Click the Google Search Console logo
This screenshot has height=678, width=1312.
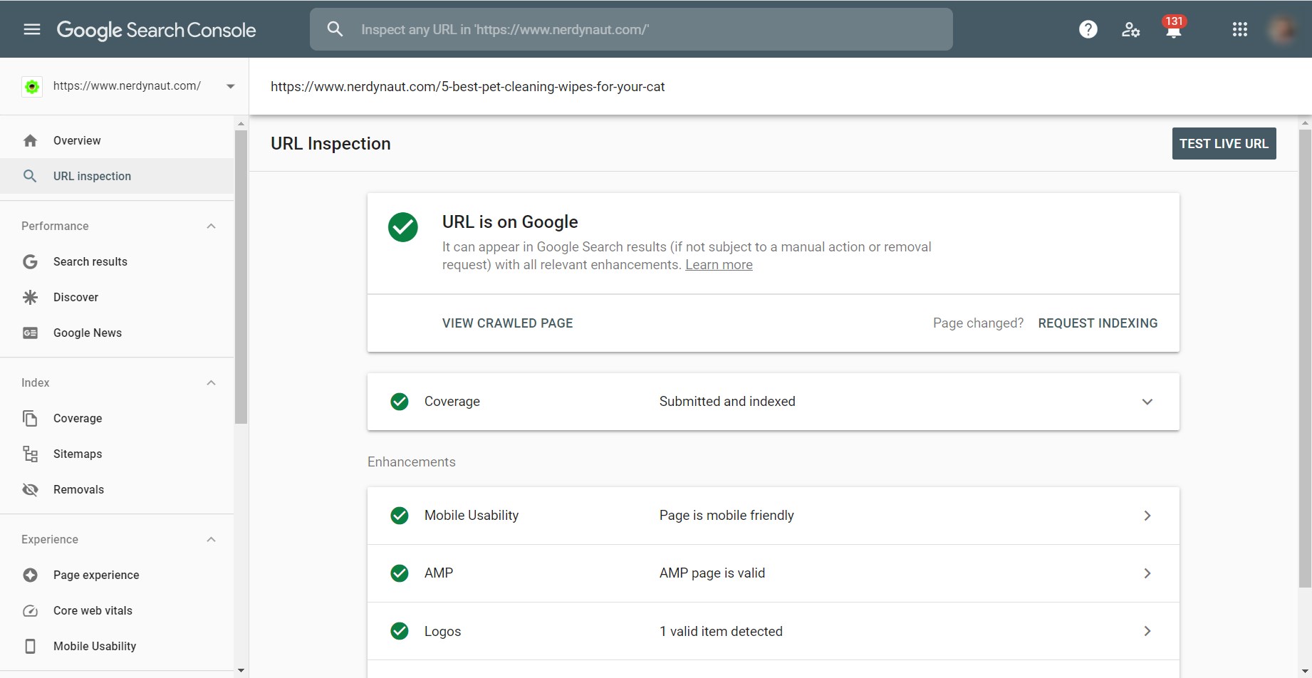pyautogui.click(x=156, y=30)
